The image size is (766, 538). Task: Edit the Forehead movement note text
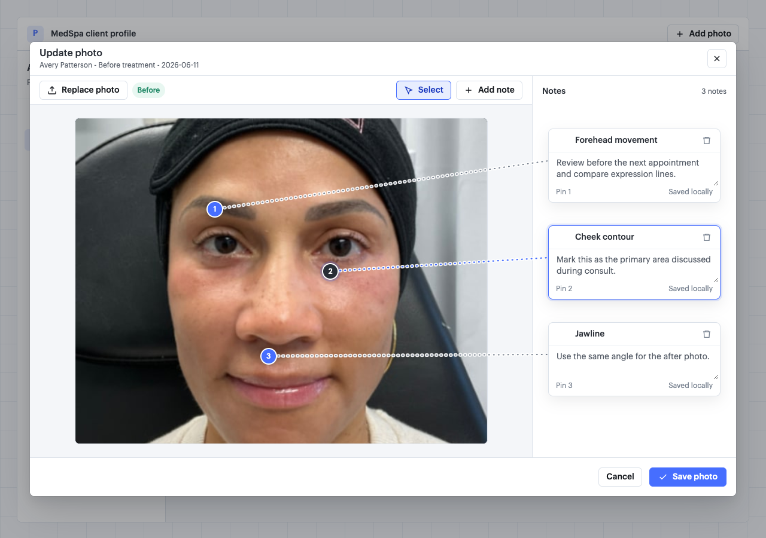tap(634, 169)
